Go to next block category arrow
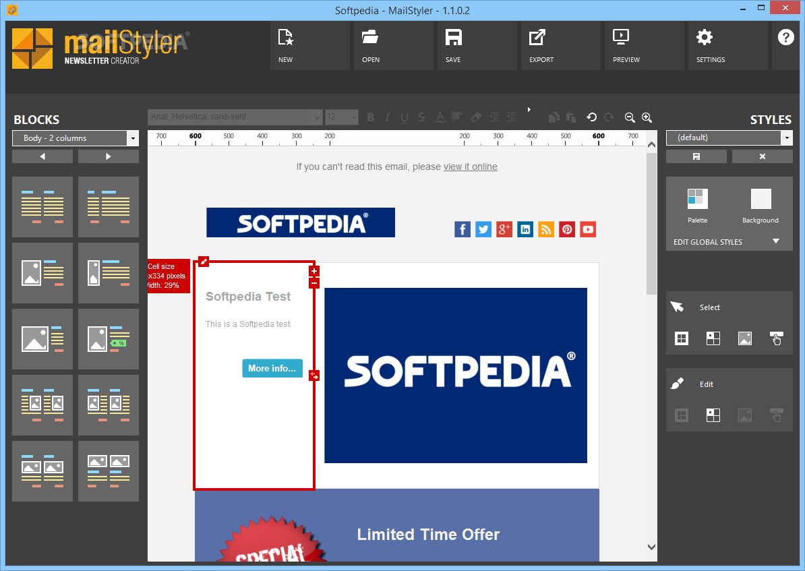The image size is (805, 571). tap(109, 156)
